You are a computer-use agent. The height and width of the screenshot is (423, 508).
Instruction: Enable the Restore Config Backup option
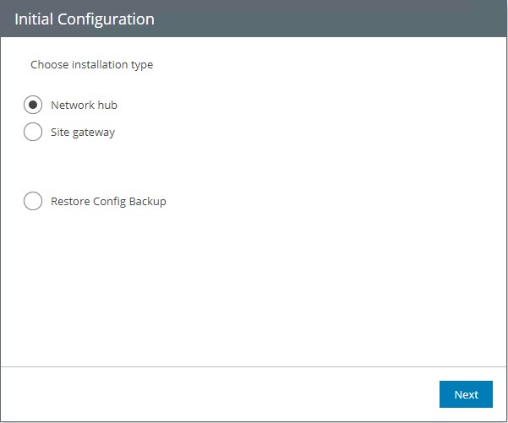click(x=33, y=202)
